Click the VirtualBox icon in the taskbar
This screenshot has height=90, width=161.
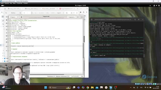pos(111,87)
